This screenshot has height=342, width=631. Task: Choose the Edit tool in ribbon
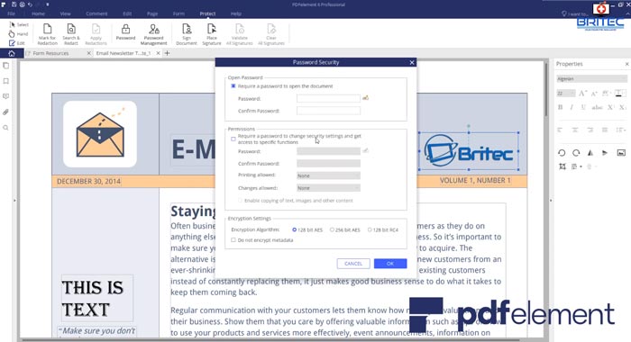point(17,43)
